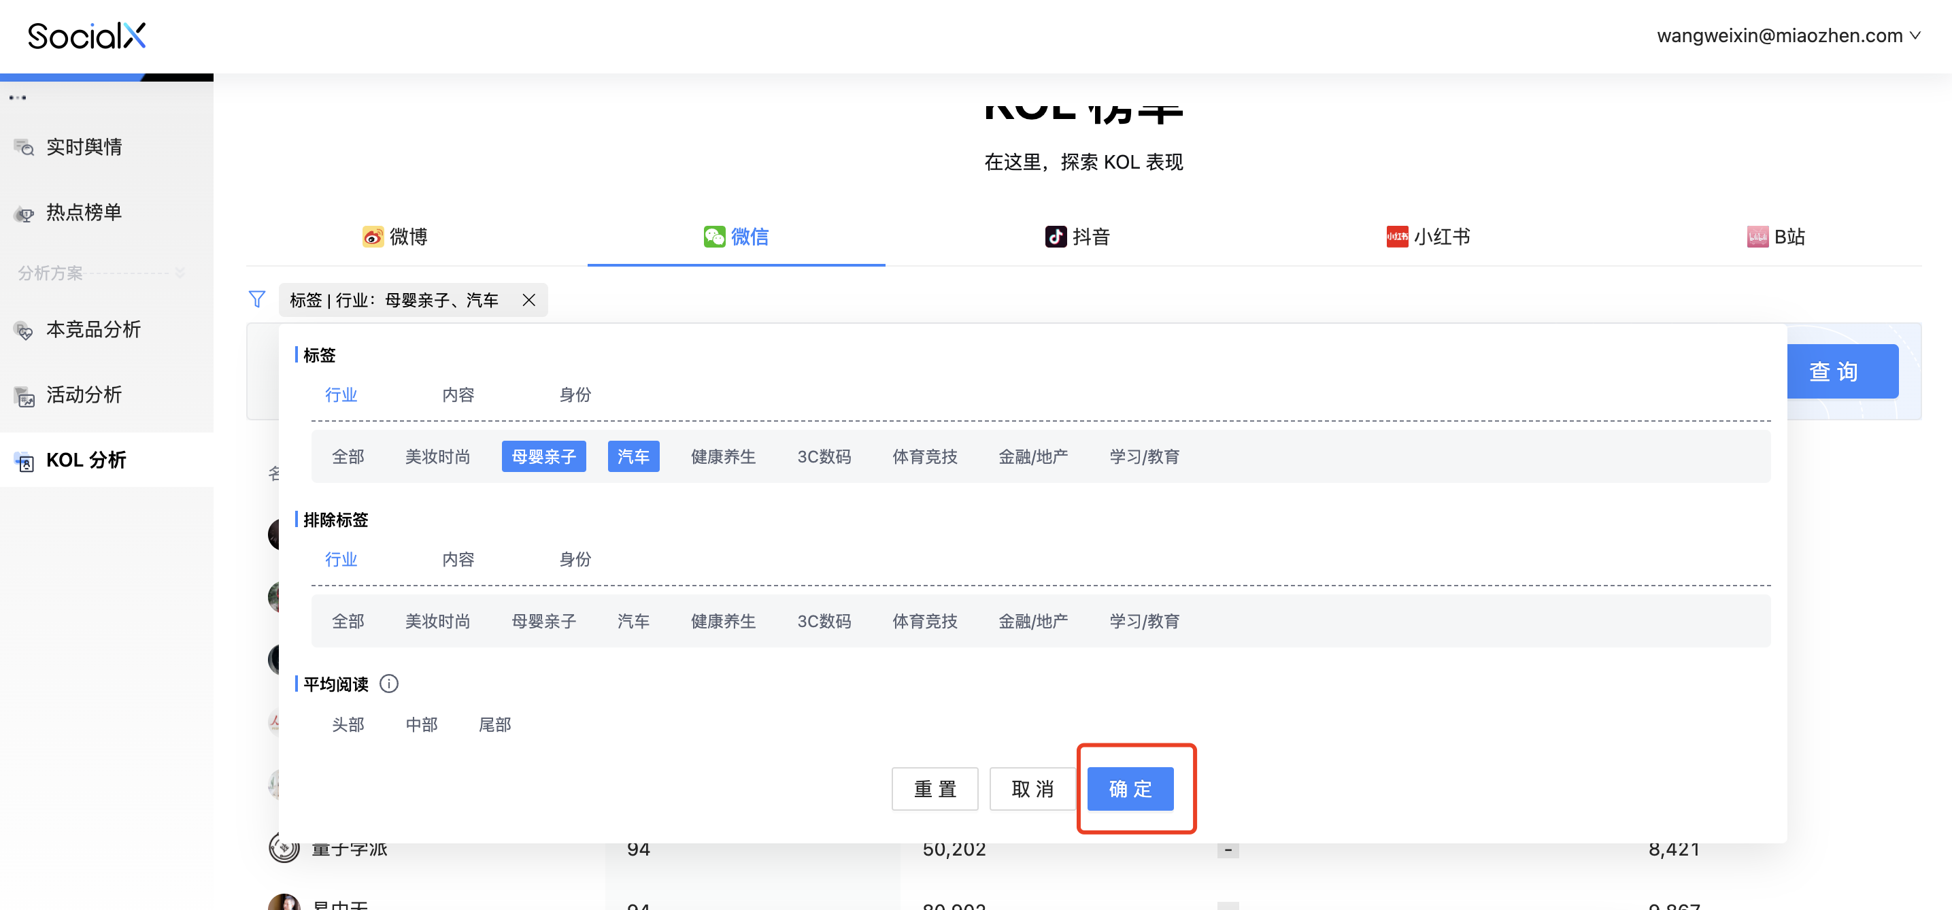Viewport: 1952px width, 910px height.
Task: Exclude 体育竞技 in 排除标签 list
Action: click(x=925, y=622)
